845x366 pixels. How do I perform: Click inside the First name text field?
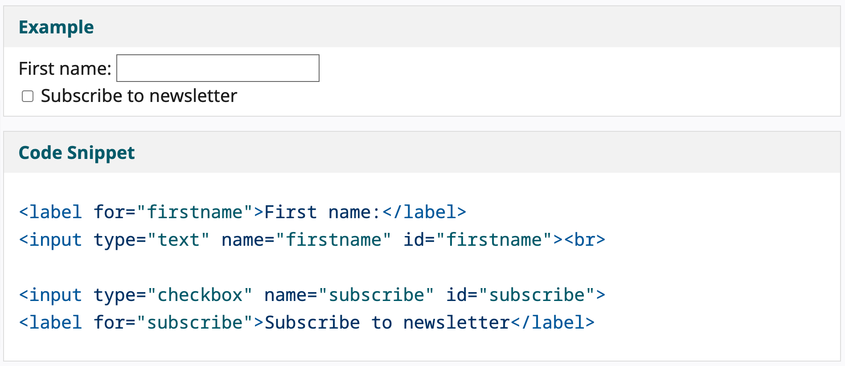[x=217, y=68]
